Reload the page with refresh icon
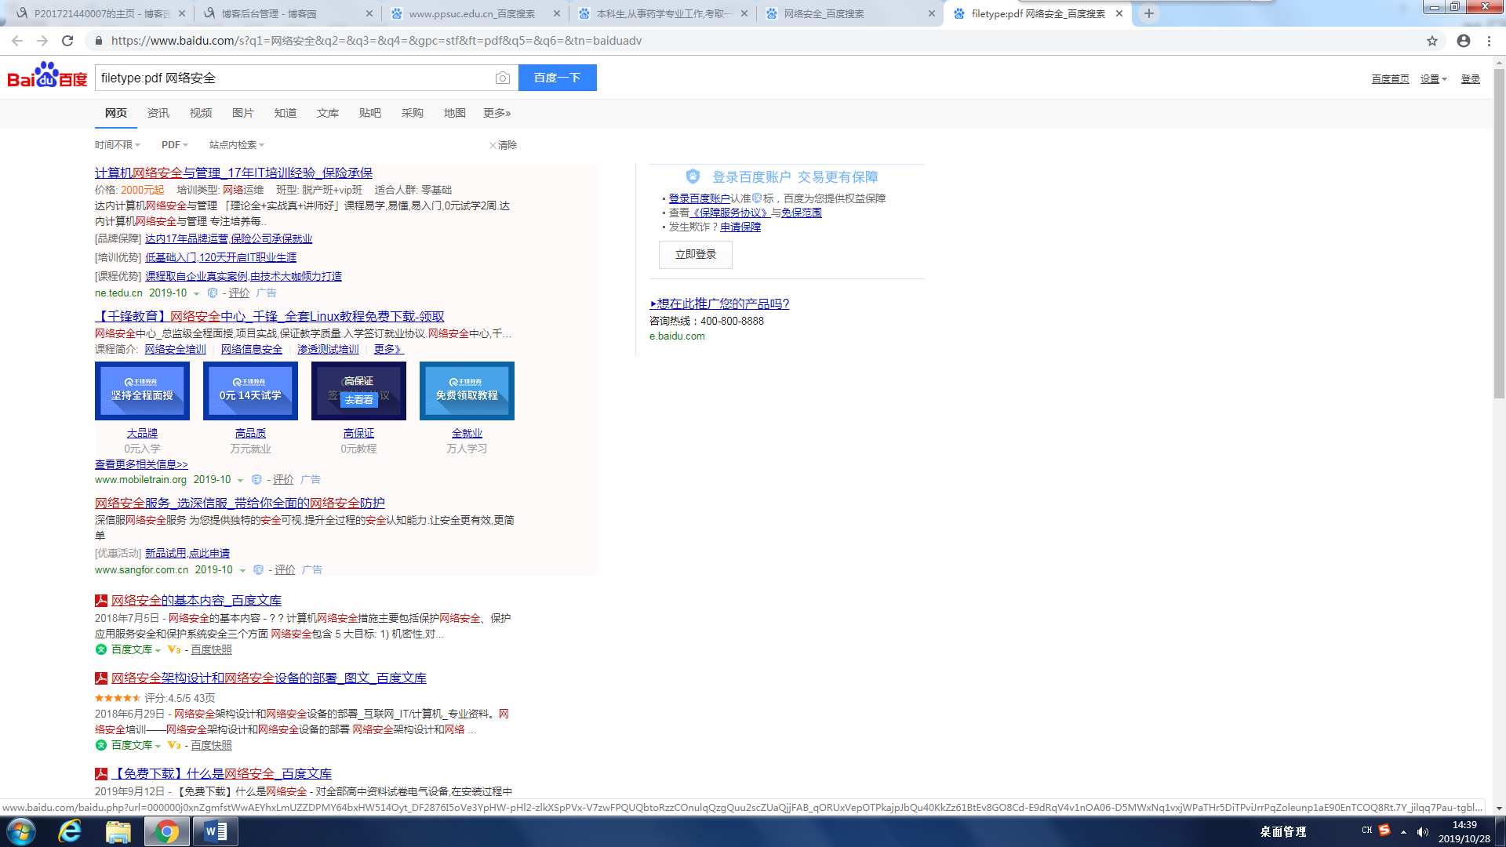This screenshot has height=847, width=1506. coord(67,41)
